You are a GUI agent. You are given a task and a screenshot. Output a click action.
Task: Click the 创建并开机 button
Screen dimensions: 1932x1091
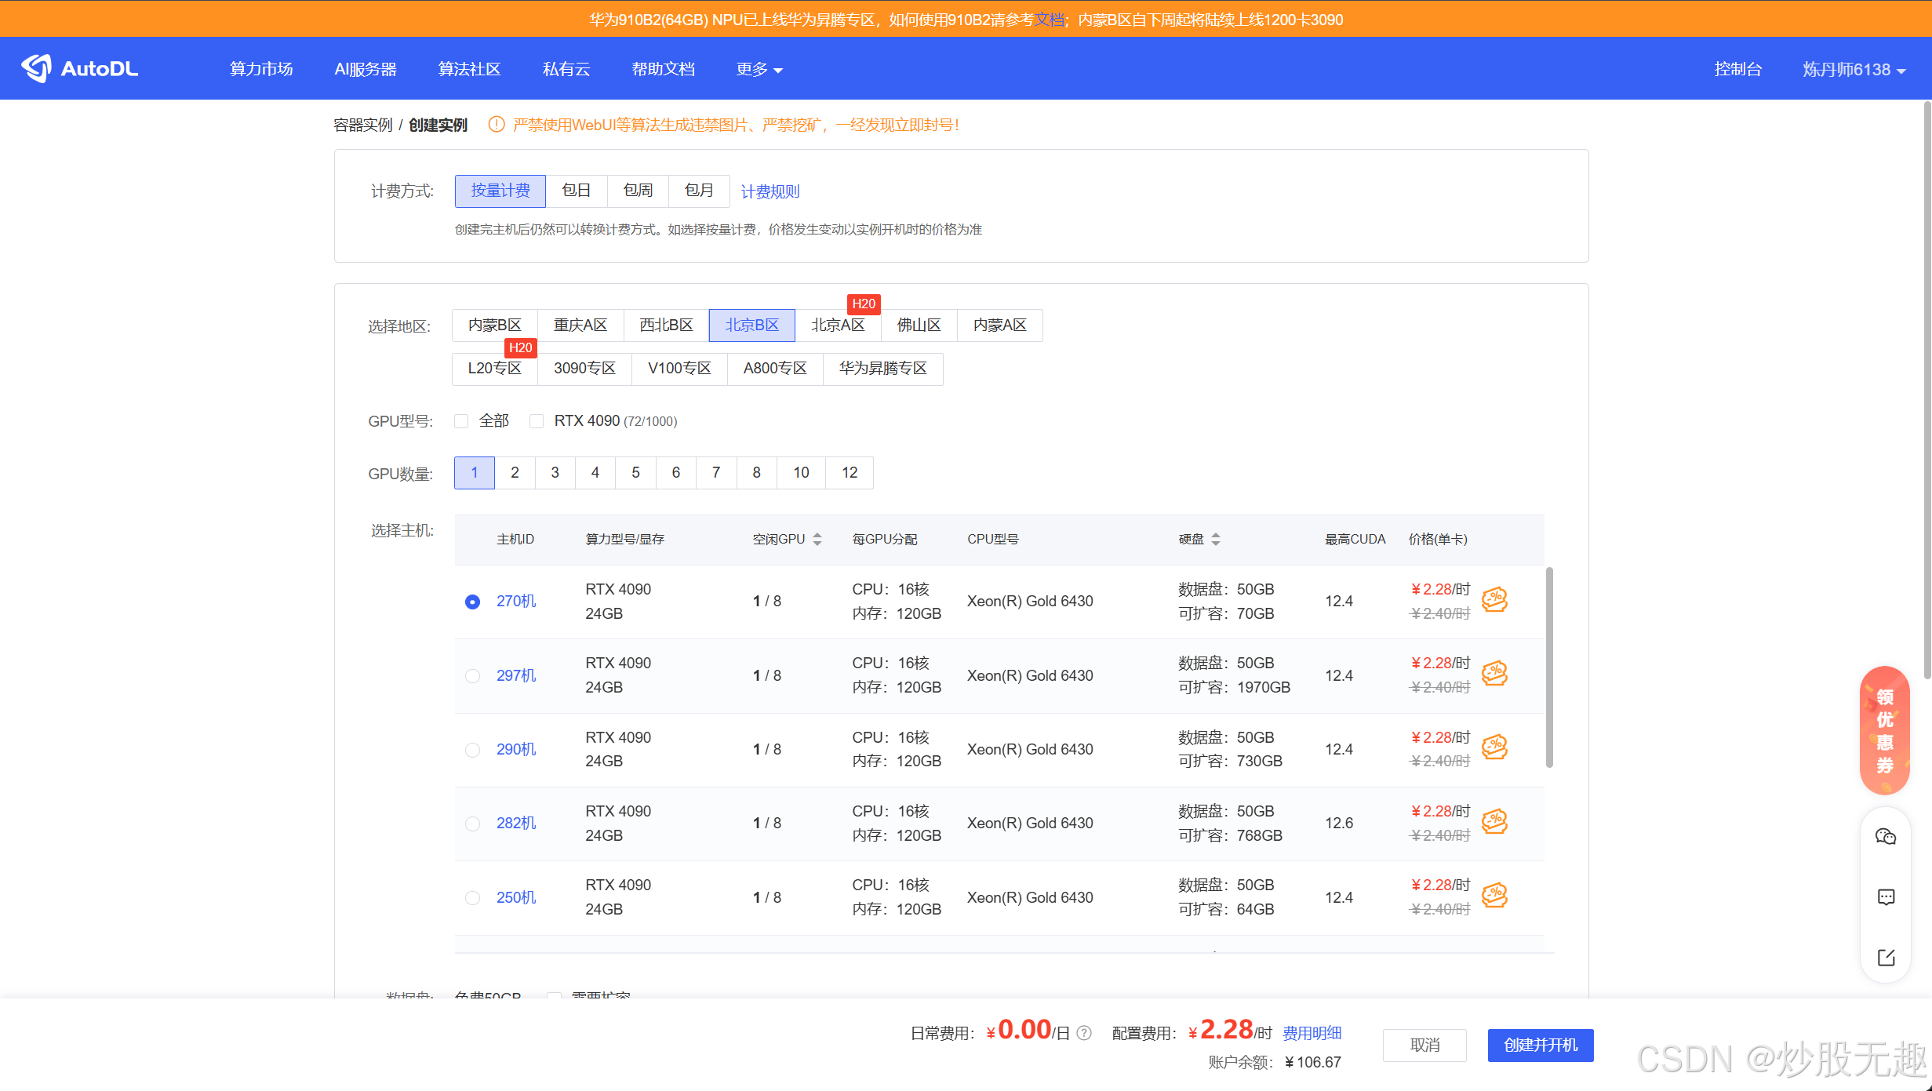[x=1541, y=1045]
